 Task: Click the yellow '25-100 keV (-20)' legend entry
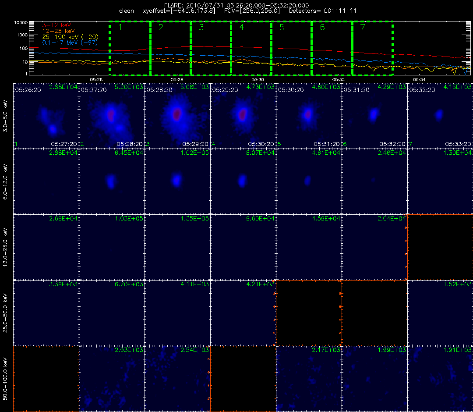[70, 36]
